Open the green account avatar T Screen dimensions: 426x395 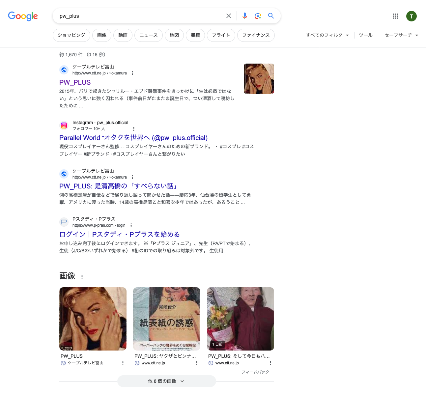(411, 16)
